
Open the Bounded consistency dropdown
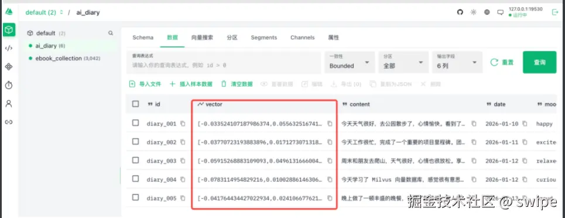click(x=350, y=63)
